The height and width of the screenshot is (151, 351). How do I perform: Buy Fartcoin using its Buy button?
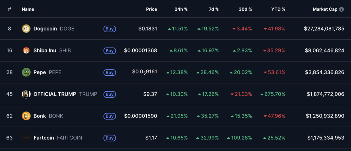click(109, 138)
